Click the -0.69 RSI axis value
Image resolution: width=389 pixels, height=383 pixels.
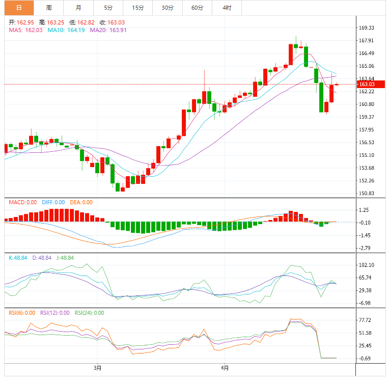click(x=365, y=359)
